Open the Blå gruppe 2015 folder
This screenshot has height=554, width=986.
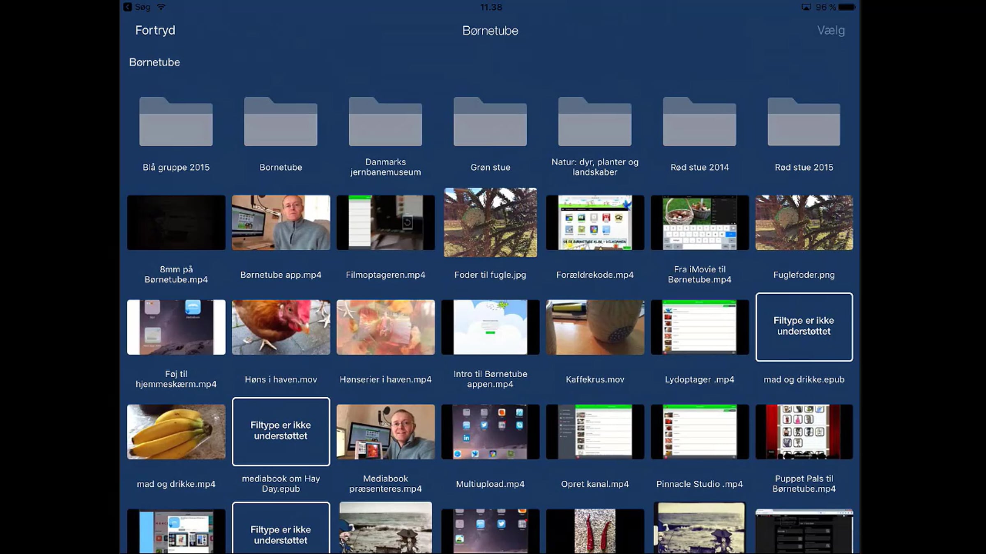pyautogui.click(x=176, y=121)
